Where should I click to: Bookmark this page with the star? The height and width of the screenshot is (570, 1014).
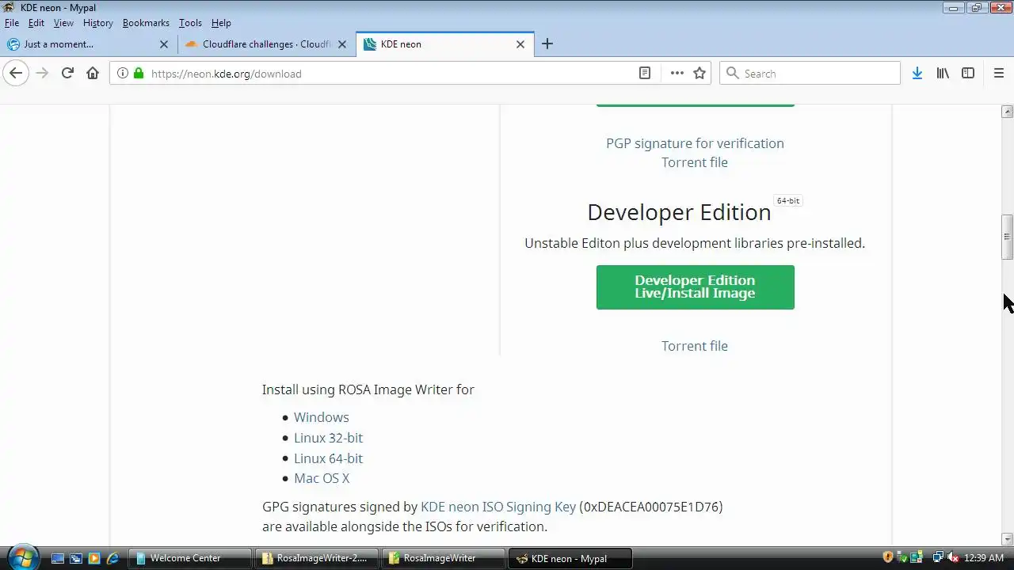pyautogui.click(x=700, y=74)
